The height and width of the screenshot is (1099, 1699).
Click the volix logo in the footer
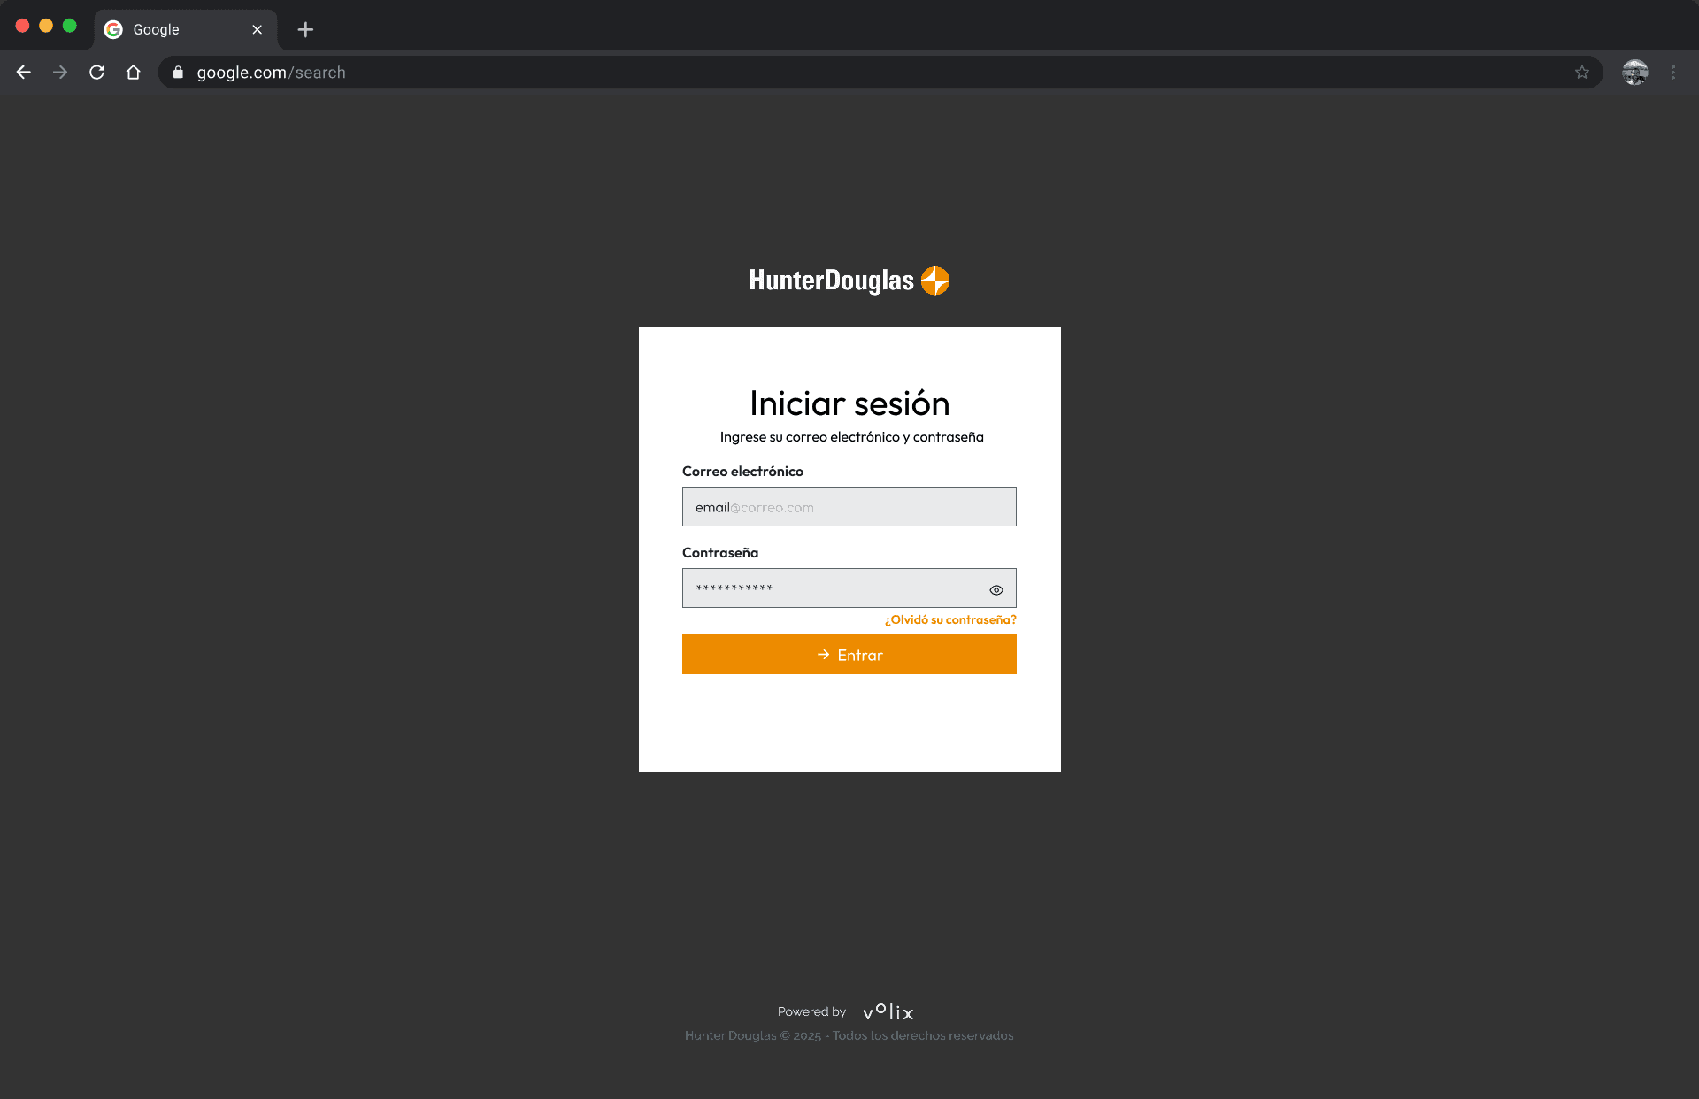tap(888, 1011)
